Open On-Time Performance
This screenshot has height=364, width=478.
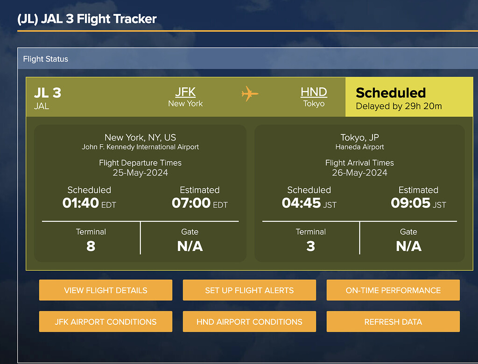(393, 290)
